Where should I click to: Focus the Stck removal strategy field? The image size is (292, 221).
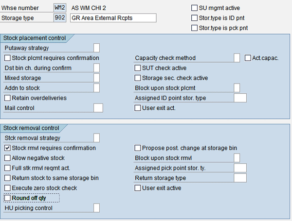point(96,138)
